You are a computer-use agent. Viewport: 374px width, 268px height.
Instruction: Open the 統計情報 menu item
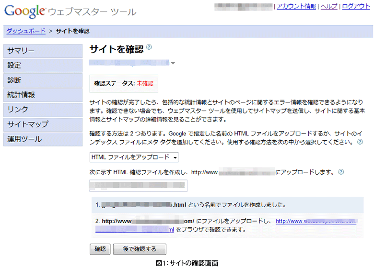[43, 95]
